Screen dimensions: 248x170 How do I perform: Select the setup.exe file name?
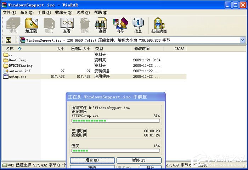pyautogui.click(x=18, y=77)
